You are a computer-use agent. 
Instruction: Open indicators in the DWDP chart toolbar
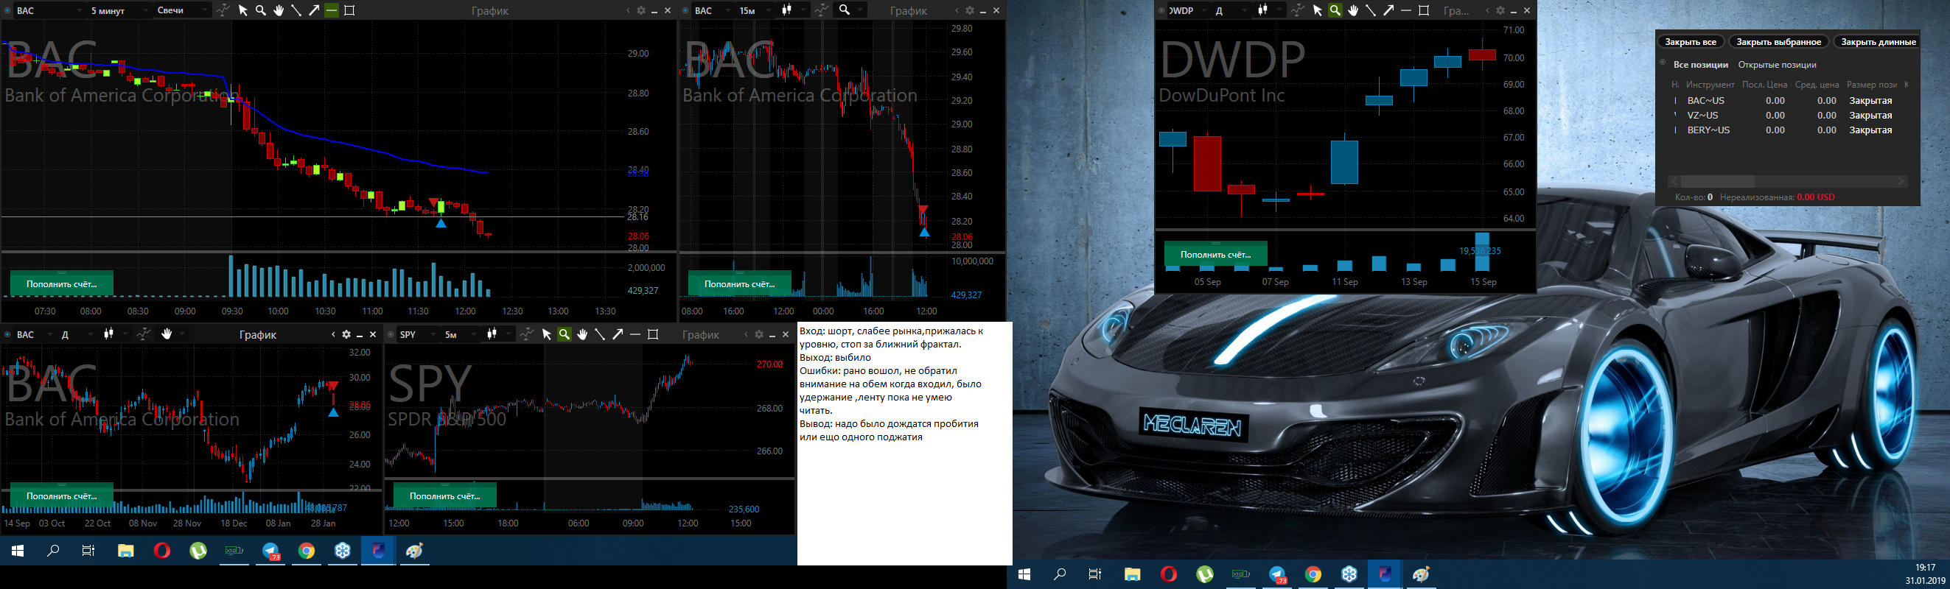click(1298, 10)
